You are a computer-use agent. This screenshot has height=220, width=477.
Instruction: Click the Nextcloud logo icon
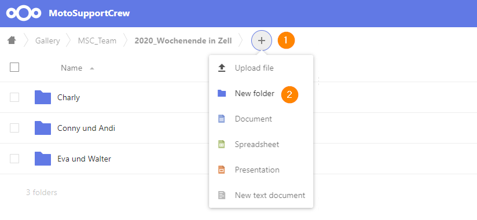24,13
